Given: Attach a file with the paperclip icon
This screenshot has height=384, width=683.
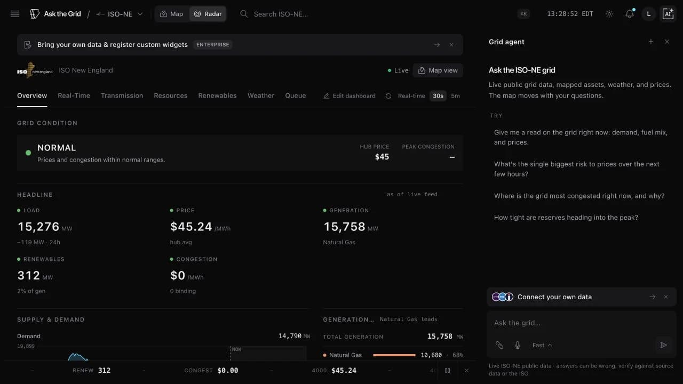Looking at the screenshot, I should pyautogui.click(x=499, y=345).
